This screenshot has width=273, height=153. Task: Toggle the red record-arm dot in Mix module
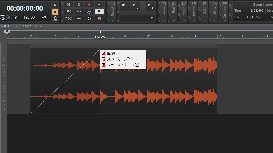pos(89,5)
